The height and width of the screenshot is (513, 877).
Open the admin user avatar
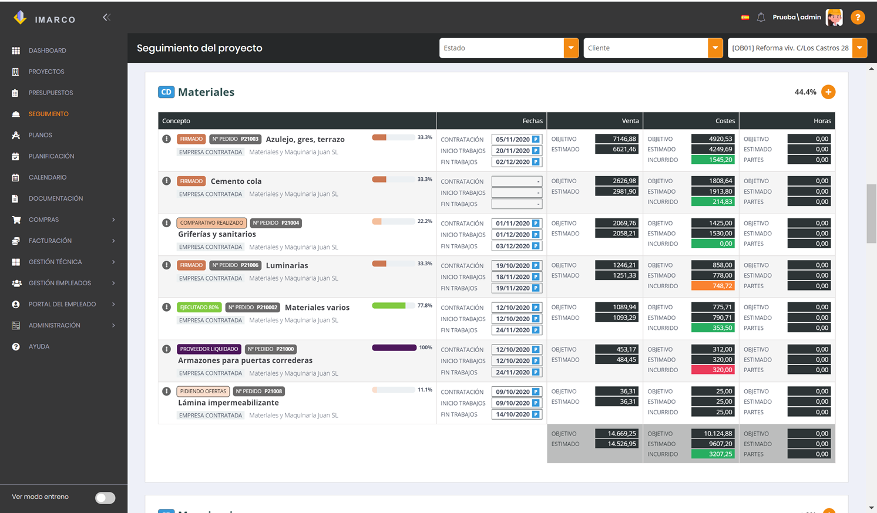click(834, 18)
